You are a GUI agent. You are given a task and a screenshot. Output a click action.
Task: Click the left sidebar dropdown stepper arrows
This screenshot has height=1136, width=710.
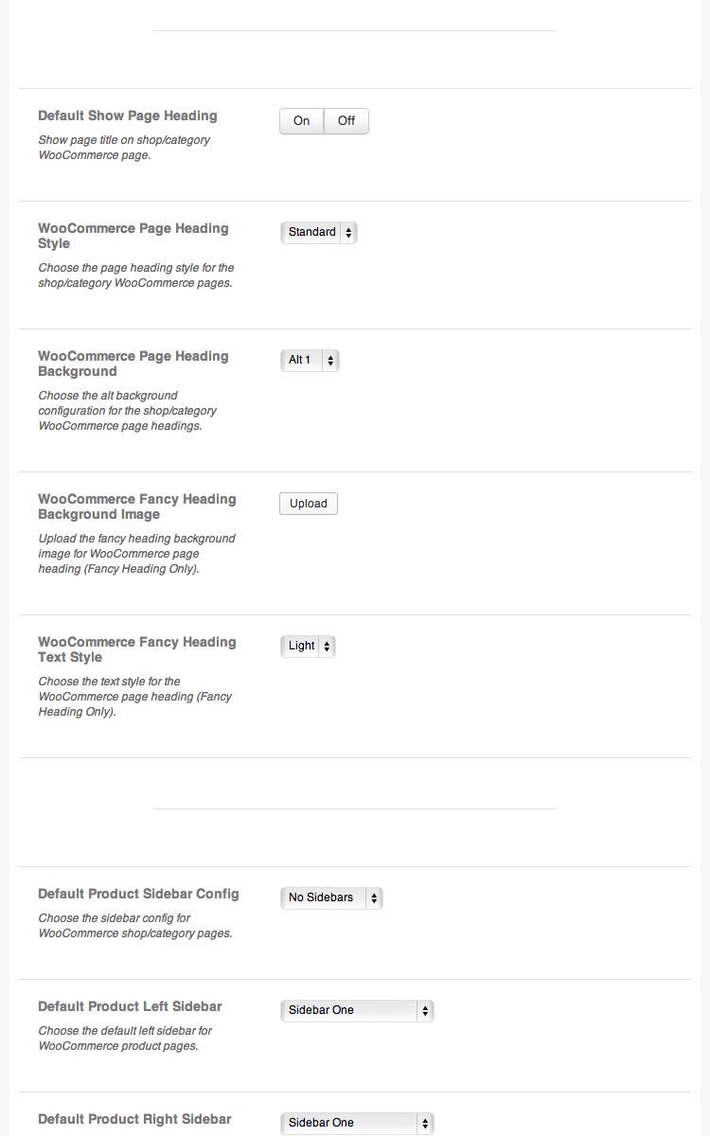pyautogui.click(x=425, y=1010)
